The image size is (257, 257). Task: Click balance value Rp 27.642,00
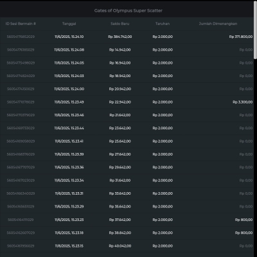(x=120, y=154)
